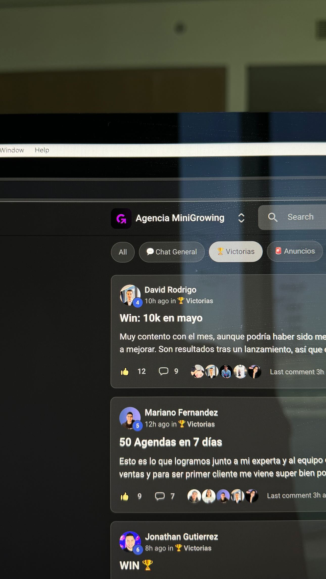
Task: Click the 12 likes count on David's post
Action: click(x=142, y=371)
